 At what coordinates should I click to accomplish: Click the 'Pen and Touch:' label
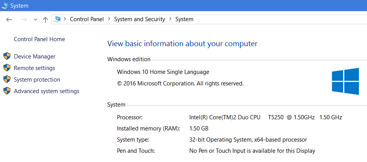(x=136, y=151)
